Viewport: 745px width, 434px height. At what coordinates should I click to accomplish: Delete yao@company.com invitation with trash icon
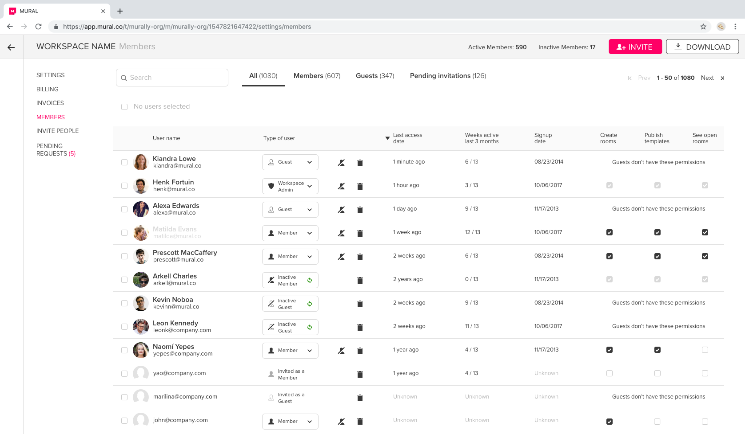click(360, 374)
